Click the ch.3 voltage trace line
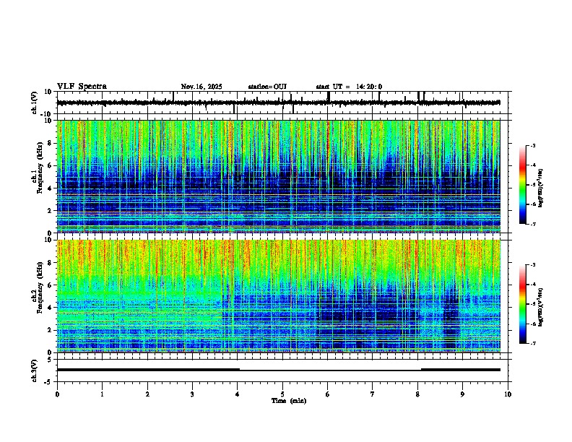This screenshot has width=572, height=442. [x=279, y=370]
